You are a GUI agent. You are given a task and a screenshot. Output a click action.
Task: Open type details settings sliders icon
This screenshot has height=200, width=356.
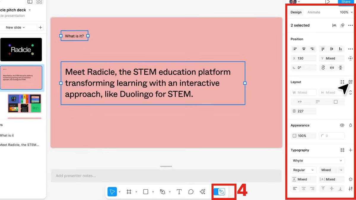(x=350, y=188)
